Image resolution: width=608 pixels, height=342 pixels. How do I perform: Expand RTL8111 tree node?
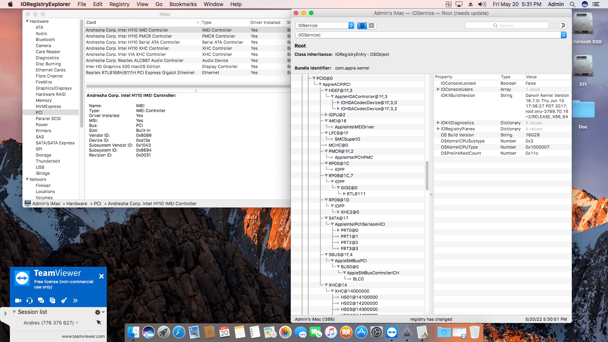(x=344, y=194)
